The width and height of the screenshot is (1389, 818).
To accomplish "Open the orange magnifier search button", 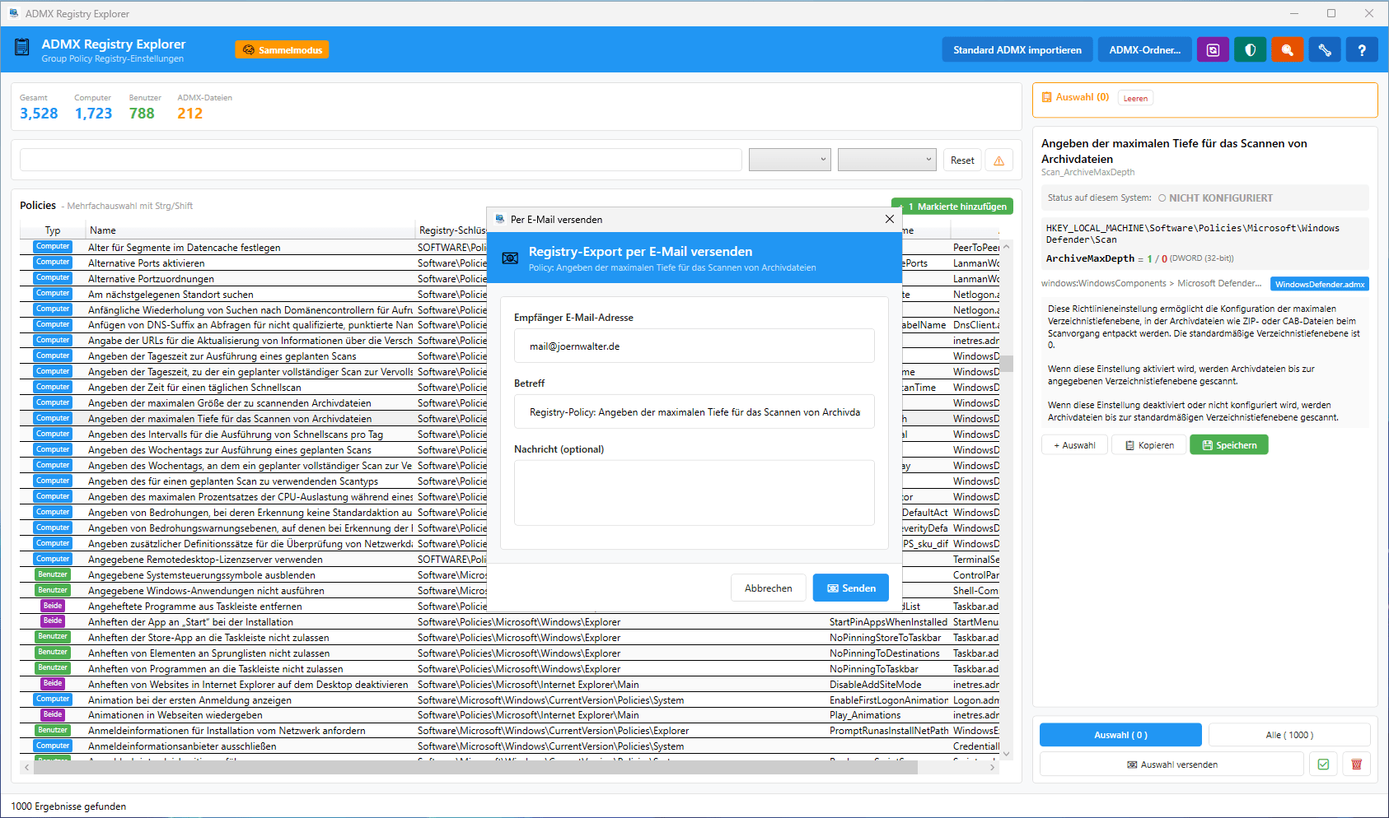I will (1287, 50).
